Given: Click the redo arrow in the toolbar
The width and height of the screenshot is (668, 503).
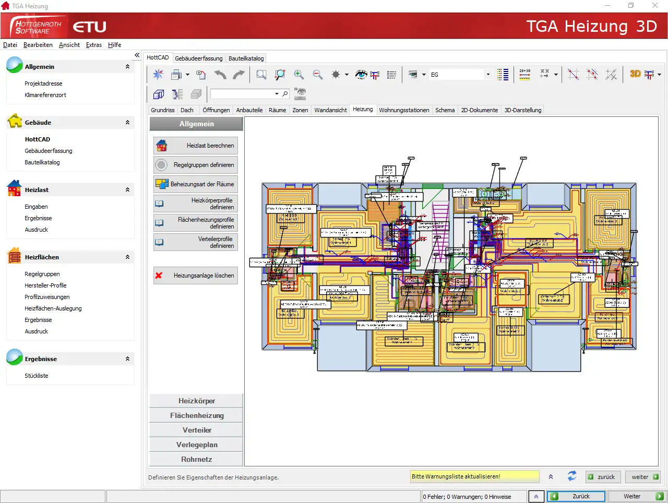Looking at the screenshot, I should (x=238, y=75).
